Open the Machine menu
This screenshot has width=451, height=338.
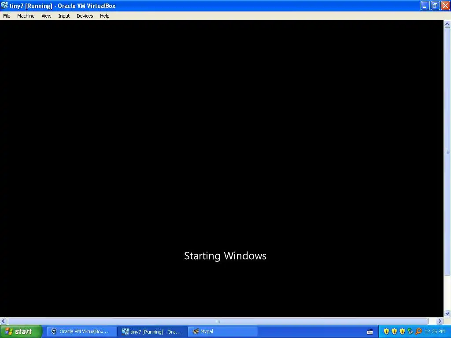[26, 16]
